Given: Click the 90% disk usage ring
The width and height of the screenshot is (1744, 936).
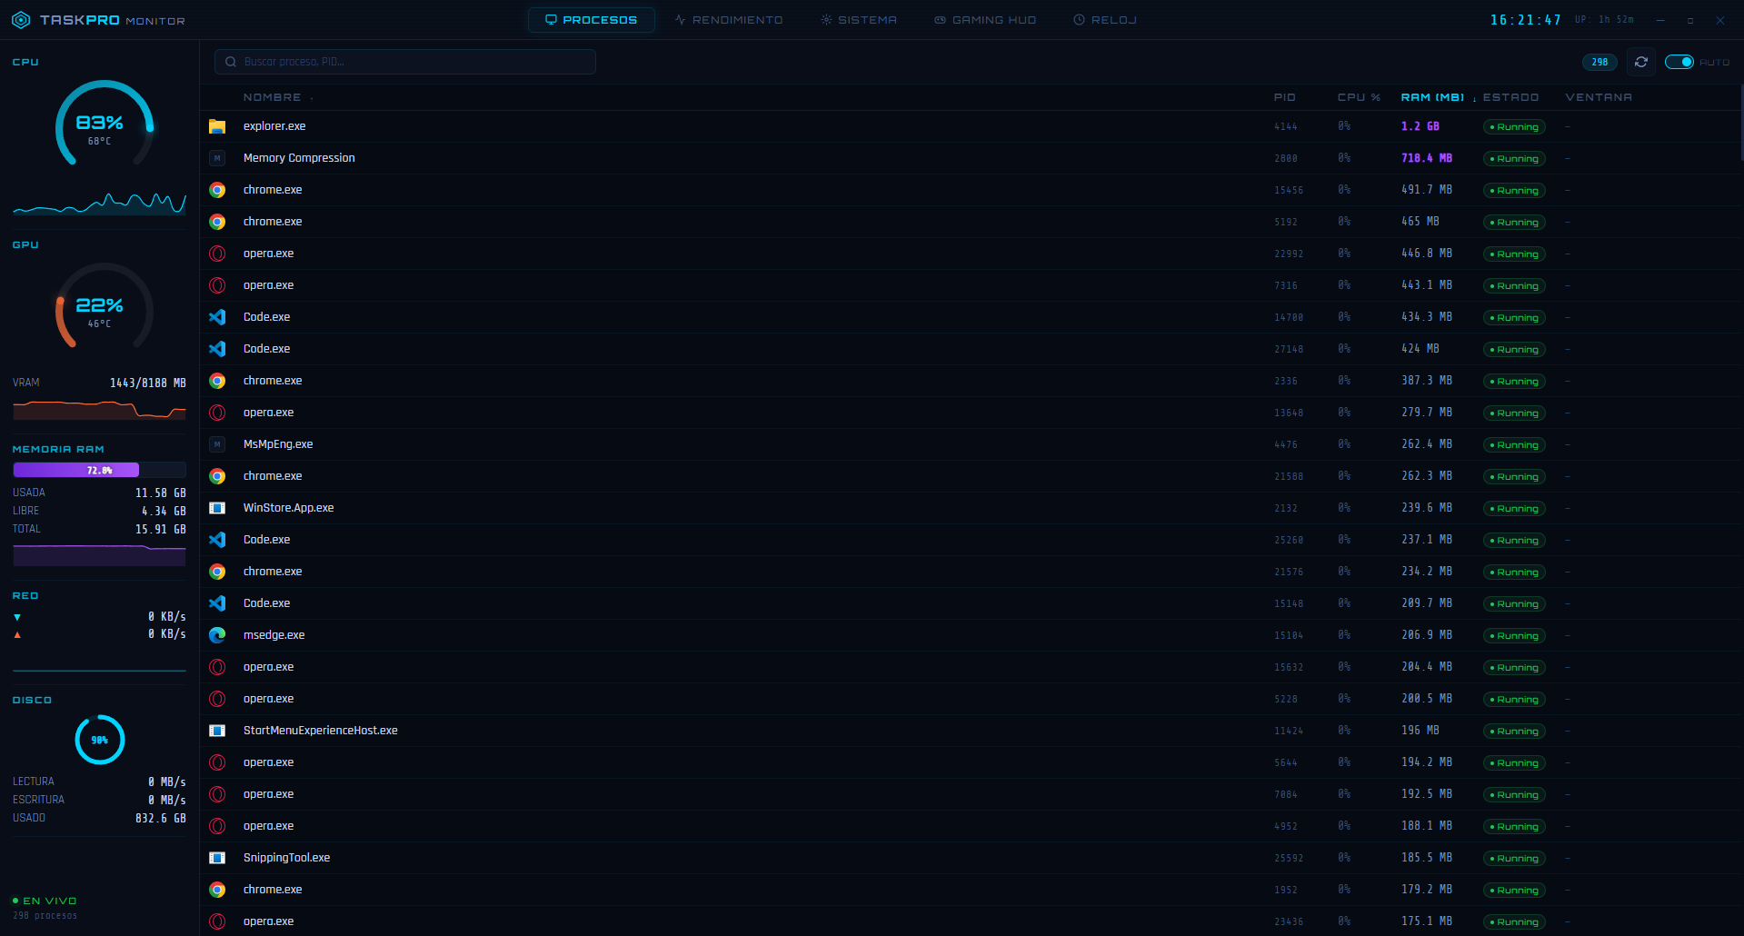Looking at the screenshot, I should 100,740.
